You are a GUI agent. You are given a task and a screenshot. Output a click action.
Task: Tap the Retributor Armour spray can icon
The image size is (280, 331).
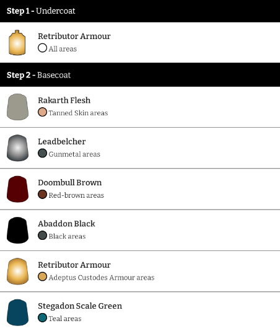point(17,43)
